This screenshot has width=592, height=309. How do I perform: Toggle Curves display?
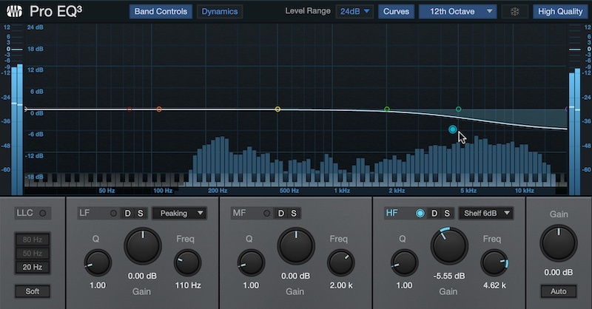(x=396, y=12)
